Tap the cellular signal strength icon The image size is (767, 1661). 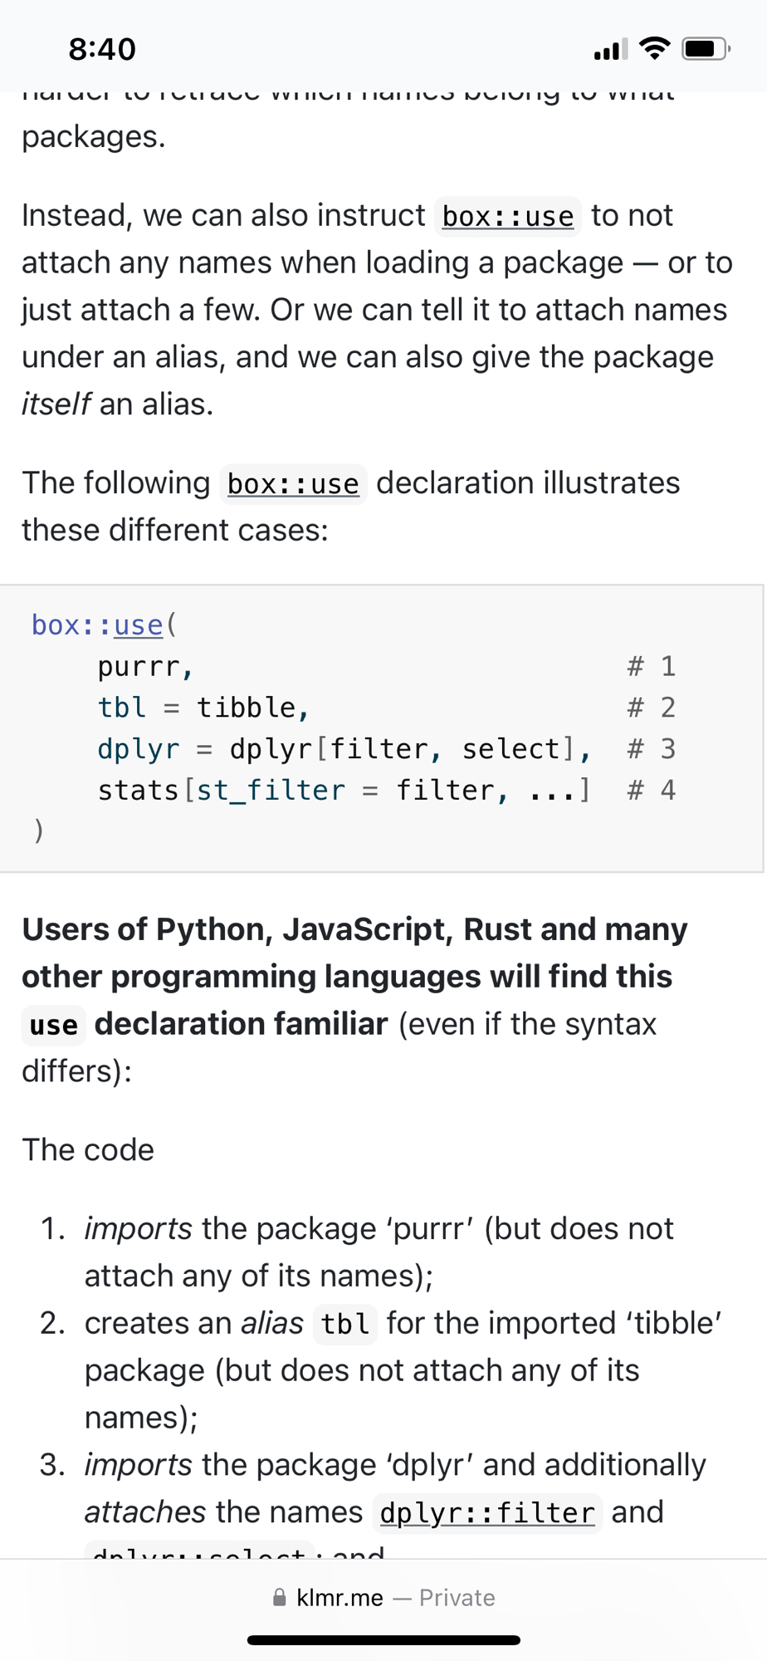coord(610,50)
